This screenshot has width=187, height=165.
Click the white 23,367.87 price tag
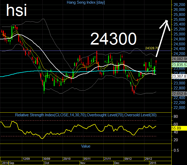point(179,76)
